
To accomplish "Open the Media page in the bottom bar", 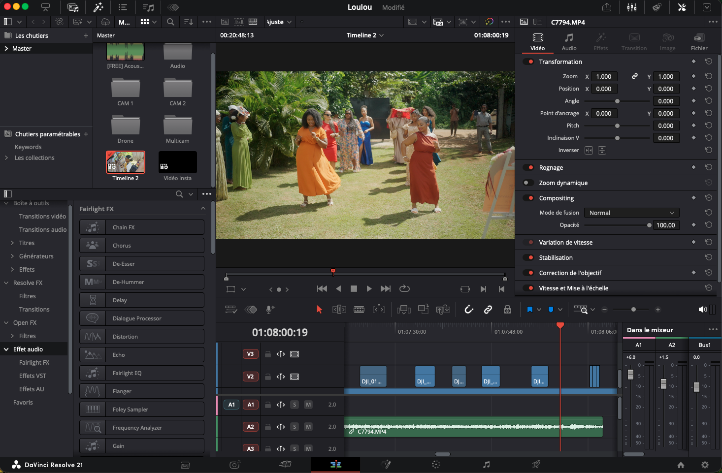I will (x=185, y=465).
